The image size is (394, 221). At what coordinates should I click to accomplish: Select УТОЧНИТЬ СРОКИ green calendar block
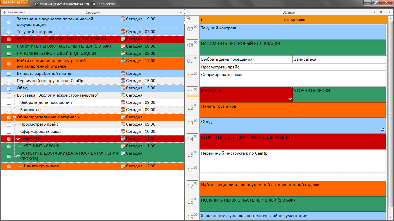coord(339,95)
